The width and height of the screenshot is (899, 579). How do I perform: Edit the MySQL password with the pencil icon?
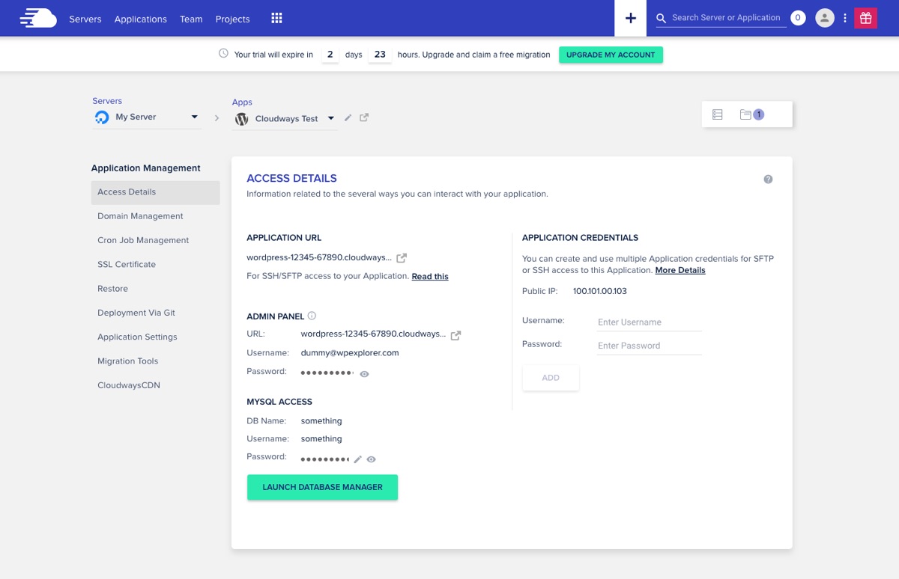coord(358,459)
